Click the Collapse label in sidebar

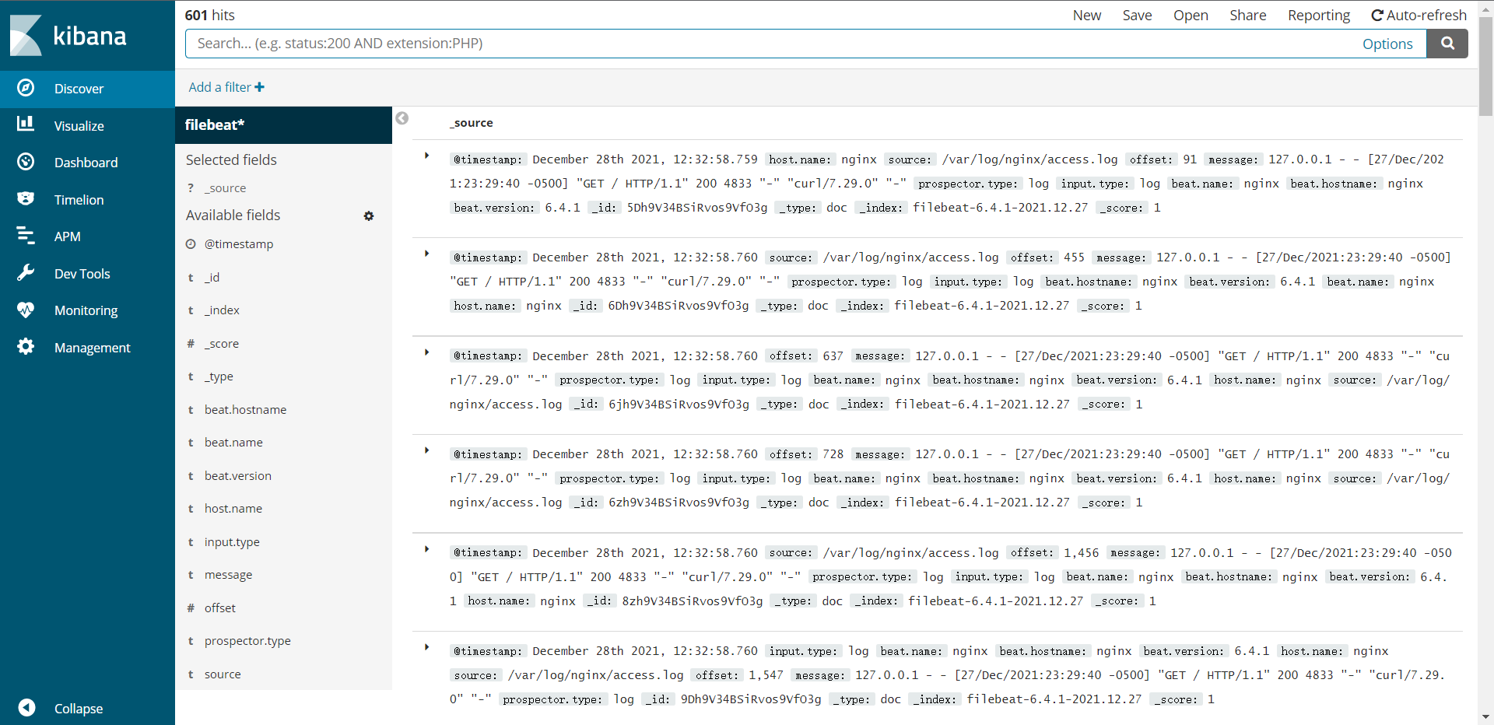coord(79,709)
